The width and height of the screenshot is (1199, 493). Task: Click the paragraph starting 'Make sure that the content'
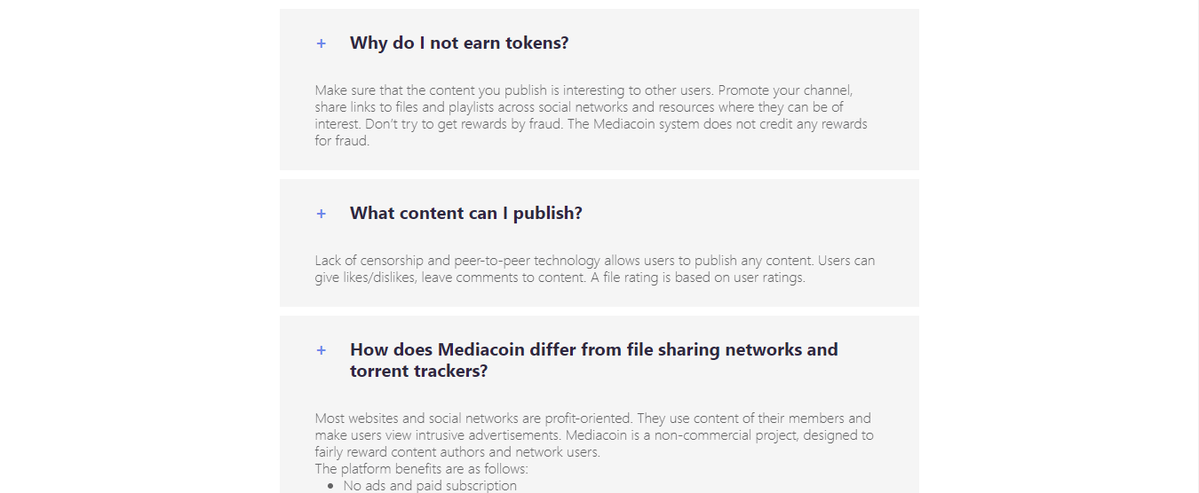point(592,115)
